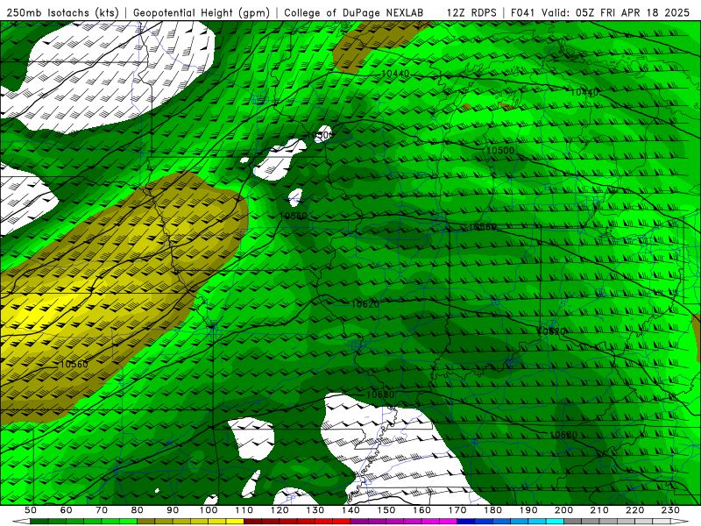Click the legend value 120
Image resolution: width=701 pixels, height=526 pixels.
click(x=280, y=510)
